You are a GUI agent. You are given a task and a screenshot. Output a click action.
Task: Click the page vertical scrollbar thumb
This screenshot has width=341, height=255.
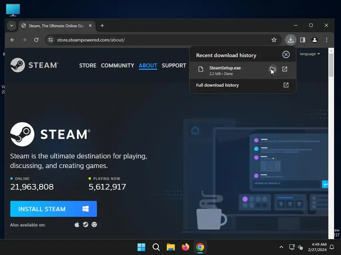click(x=331, y=65)
